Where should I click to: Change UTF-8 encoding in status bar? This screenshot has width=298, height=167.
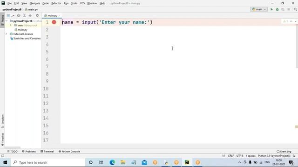coord(240,156)
